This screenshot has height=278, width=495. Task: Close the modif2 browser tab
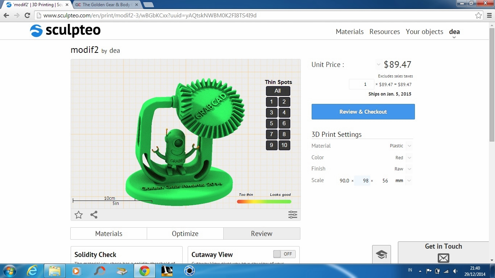[67, 5]
